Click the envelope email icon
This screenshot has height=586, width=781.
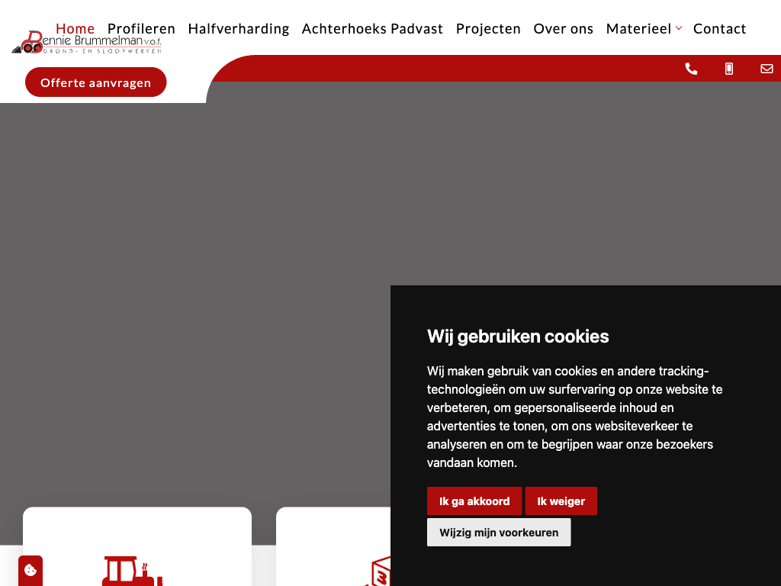(767, 69)
